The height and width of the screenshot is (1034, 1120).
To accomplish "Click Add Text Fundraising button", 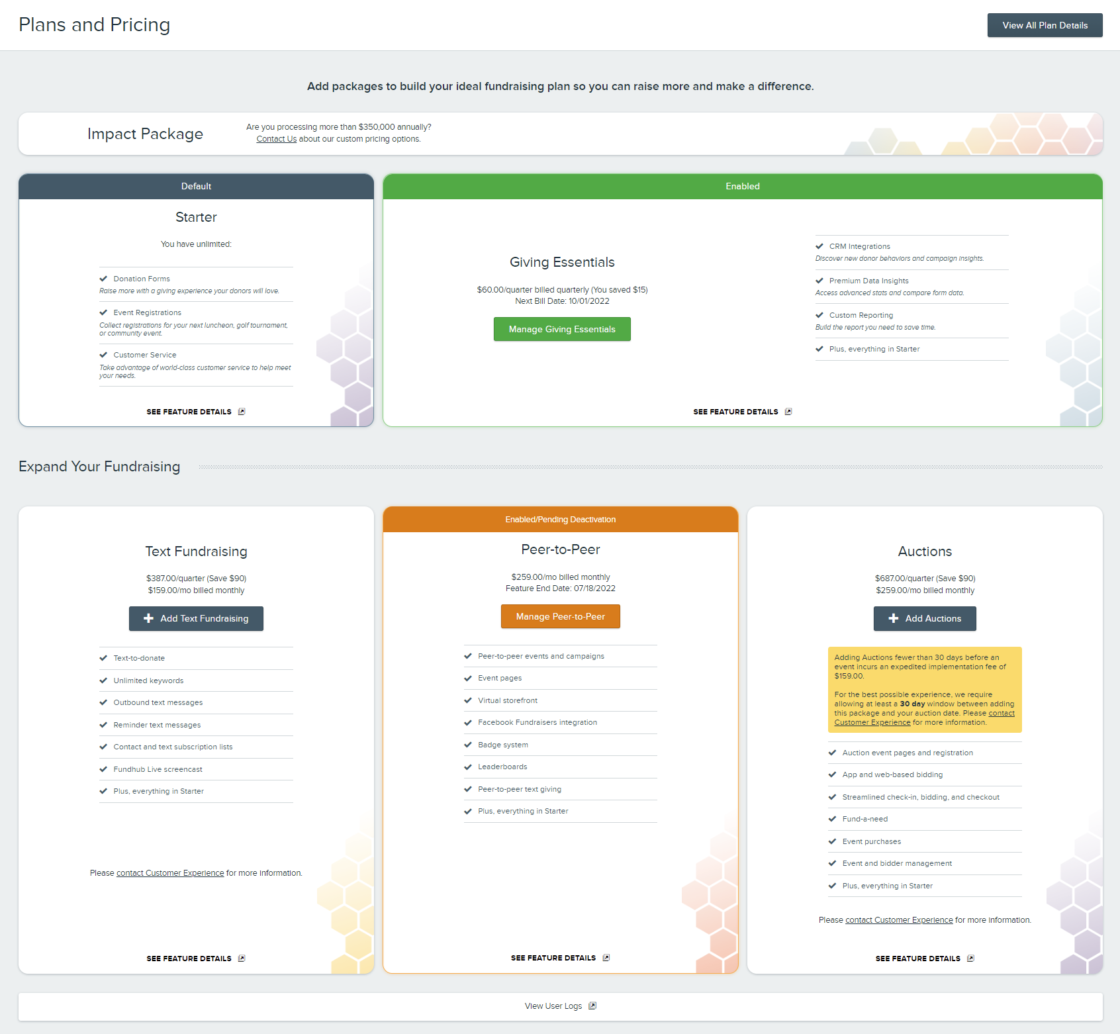I will 196,618.
